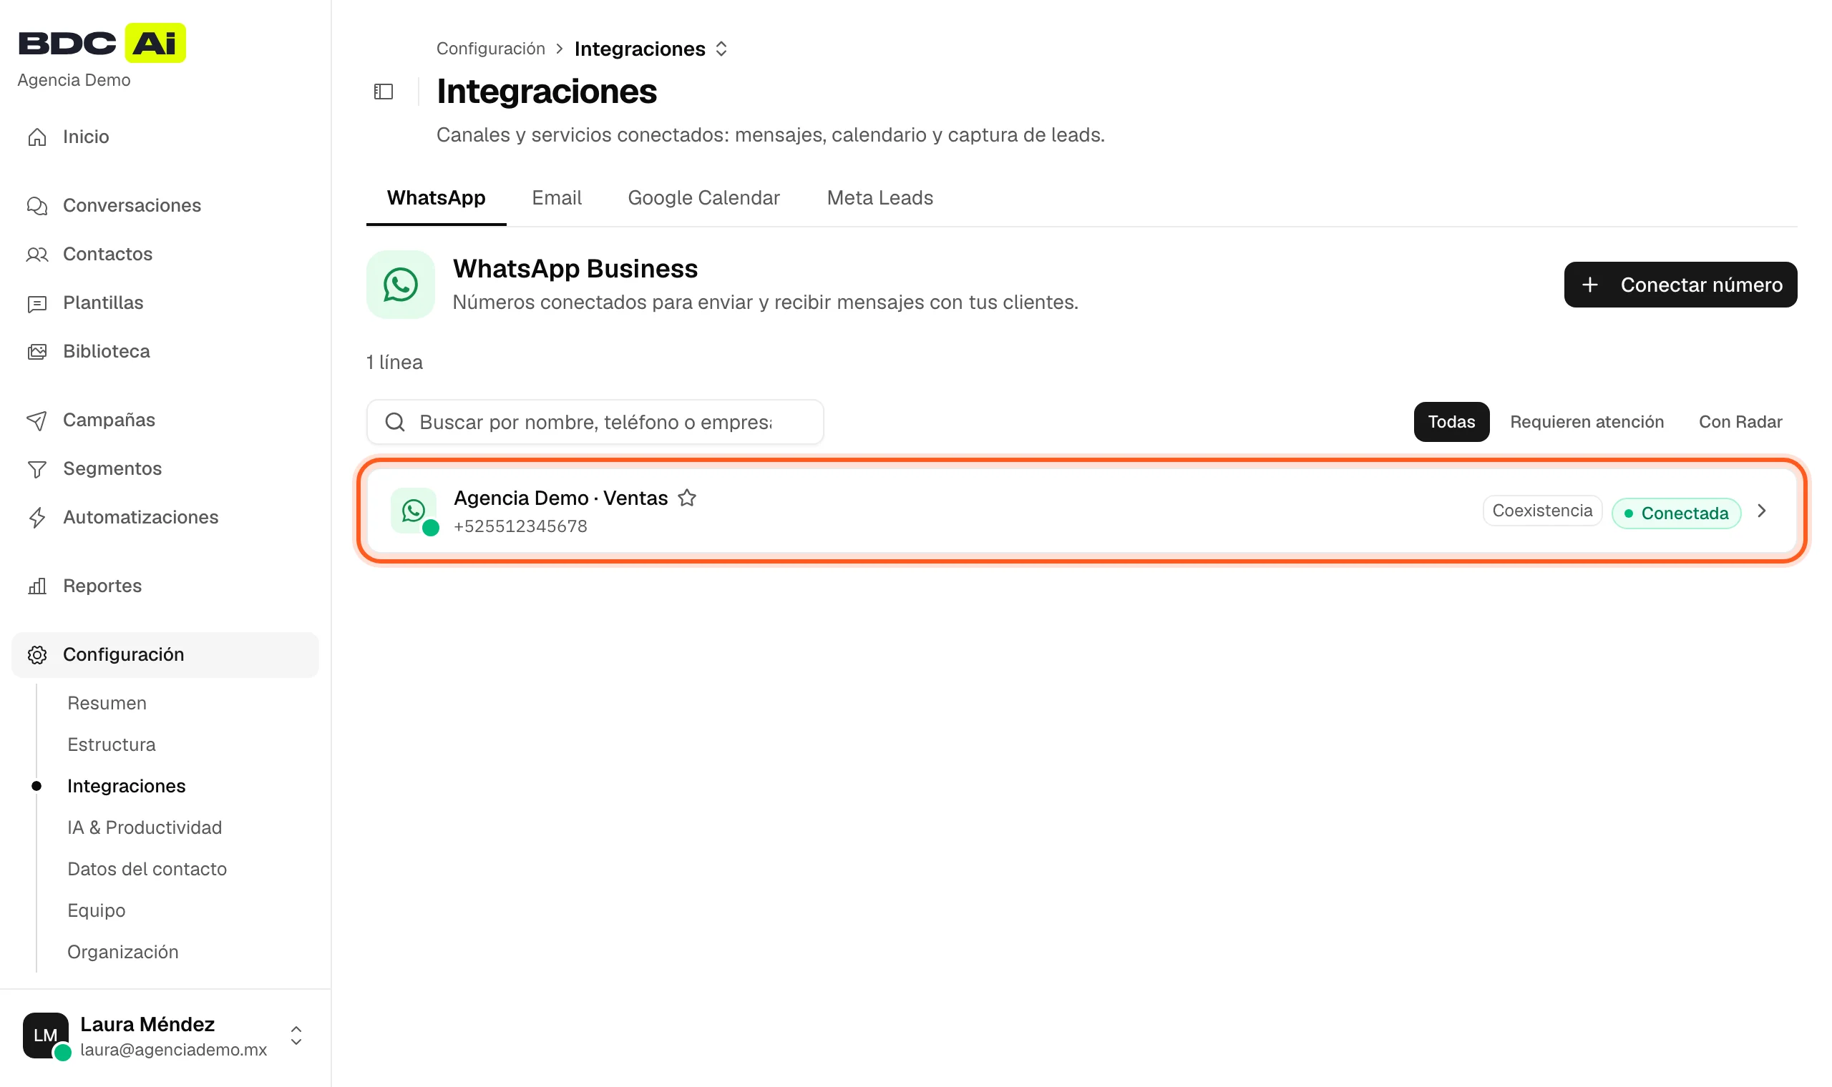Open Reportes section
Screen dimensions: 1832x1087
(165, 586)
